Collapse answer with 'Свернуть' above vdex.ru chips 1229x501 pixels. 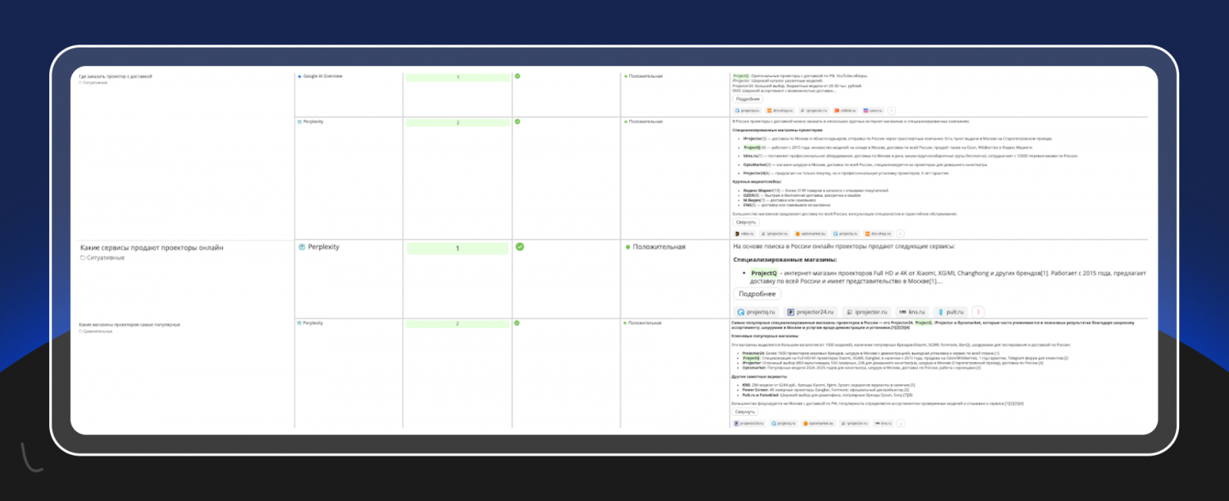coord(746,222)
